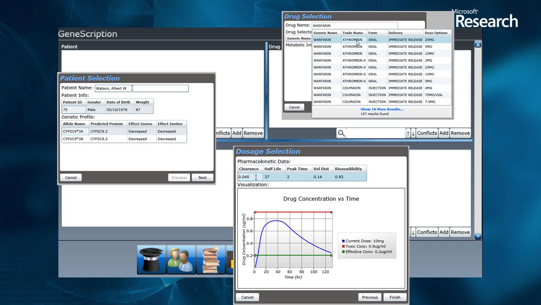Click the scrollbar down arrow button
This screenshot has width=541, height=305.
[x=478, y=236]
